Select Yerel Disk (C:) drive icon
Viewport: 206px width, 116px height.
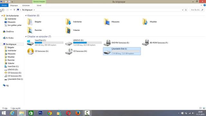(x=30, y=43)
